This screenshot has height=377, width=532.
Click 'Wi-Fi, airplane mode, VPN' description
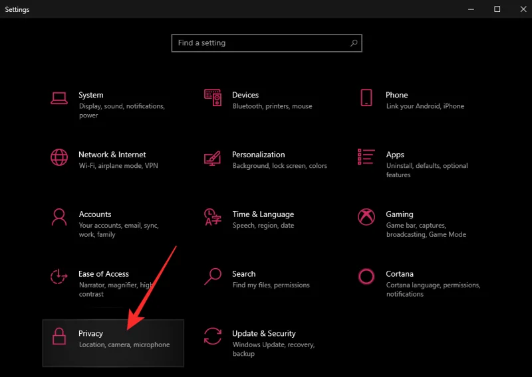118,166
